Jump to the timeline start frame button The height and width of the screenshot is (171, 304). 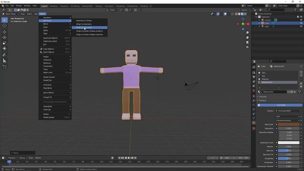pyautogui.click(x=119, y=158)
